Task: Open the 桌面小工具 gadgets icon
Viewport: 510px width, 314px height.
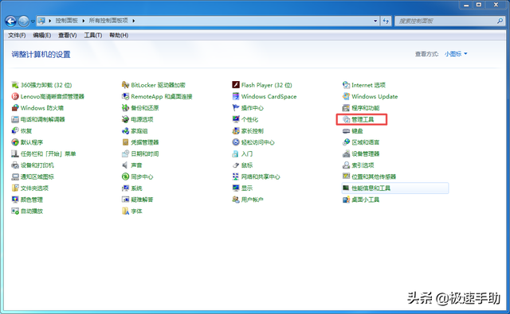Action: point(346,200)
